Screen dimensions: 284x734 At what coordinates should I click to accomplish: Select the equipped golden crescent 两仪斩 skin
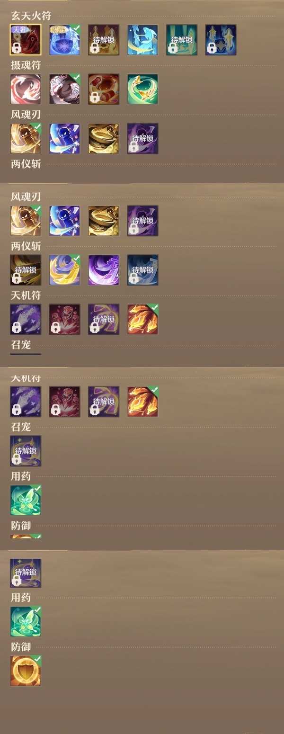64,270
